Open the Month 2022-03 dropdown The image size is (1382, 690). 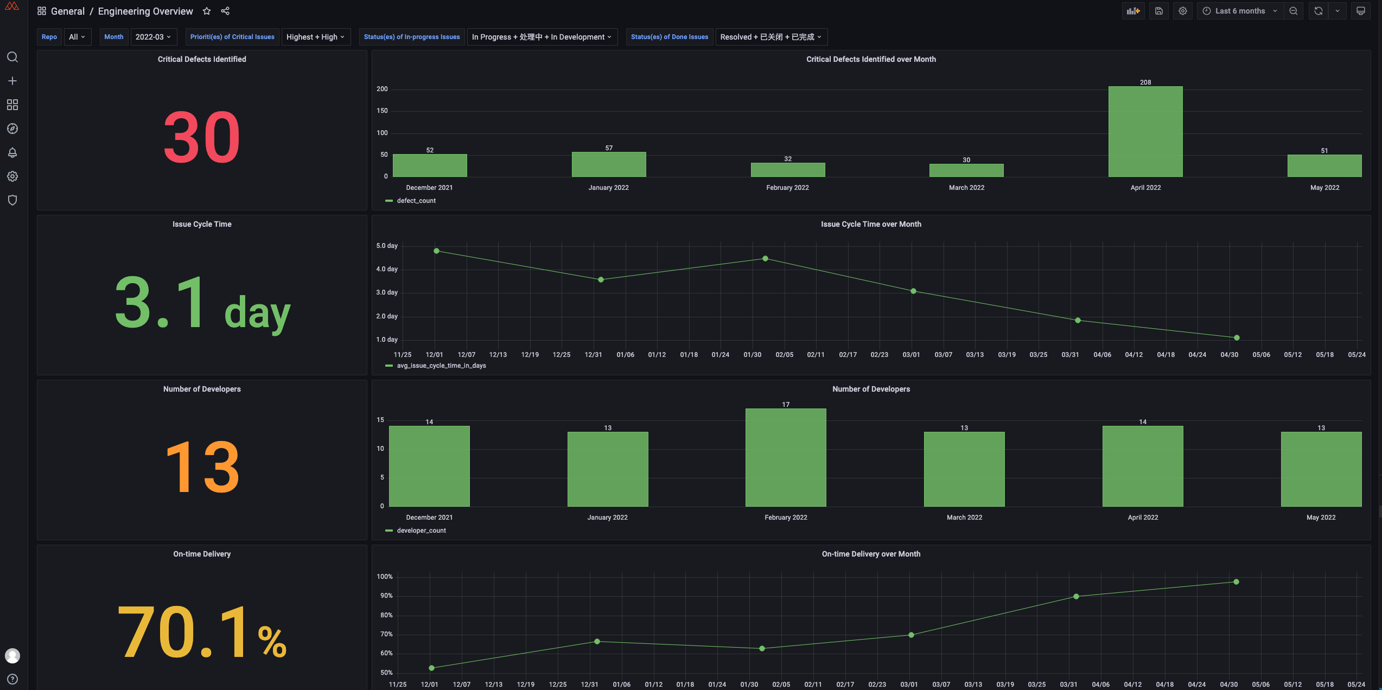(153, 37)
